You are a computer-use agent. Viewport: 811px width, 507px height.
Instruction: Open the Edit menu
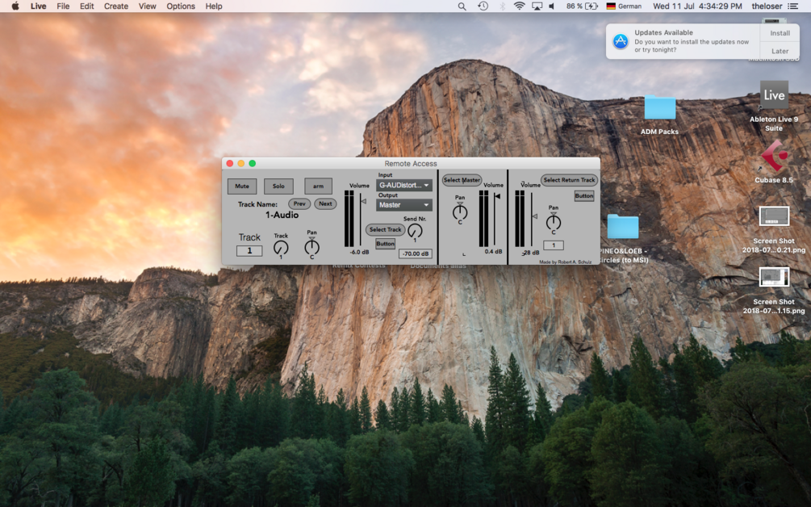pos(87,6)
